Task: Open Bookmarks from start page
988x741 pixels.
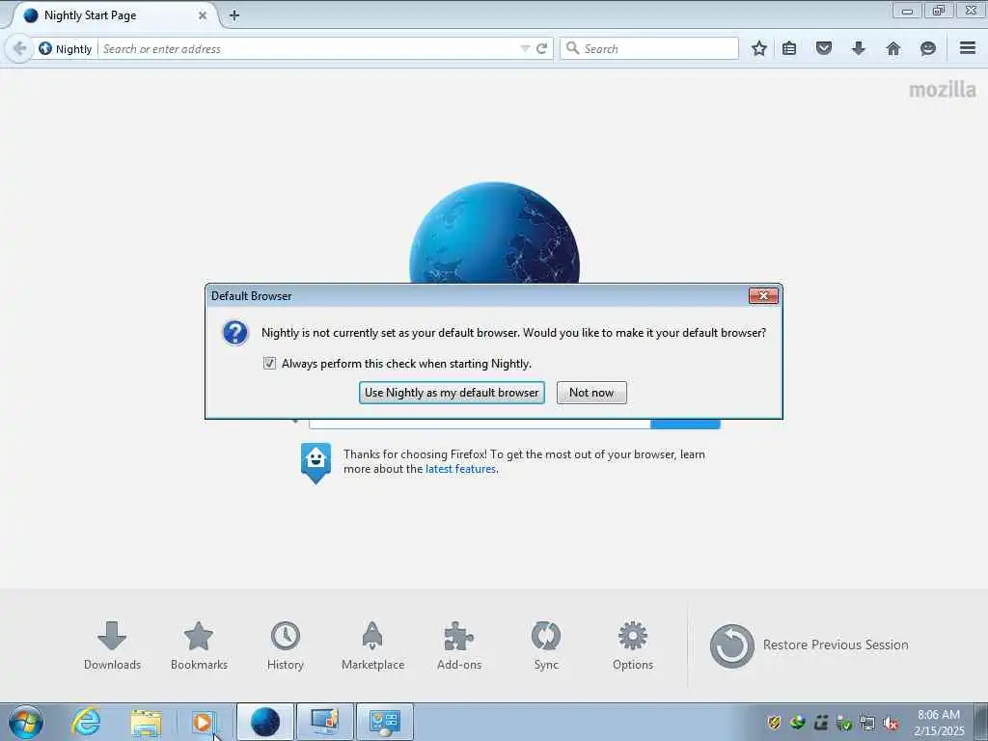Action: tap(199, 645)
